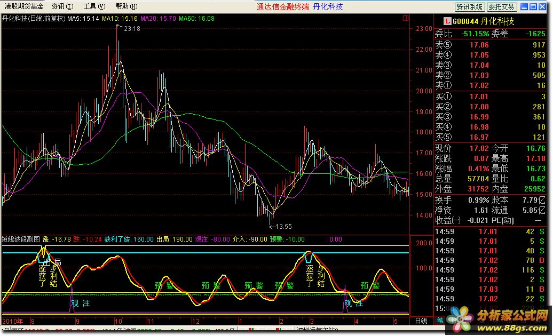Click stock code 600844 丹化科技 header

click(x=483, y=21)
